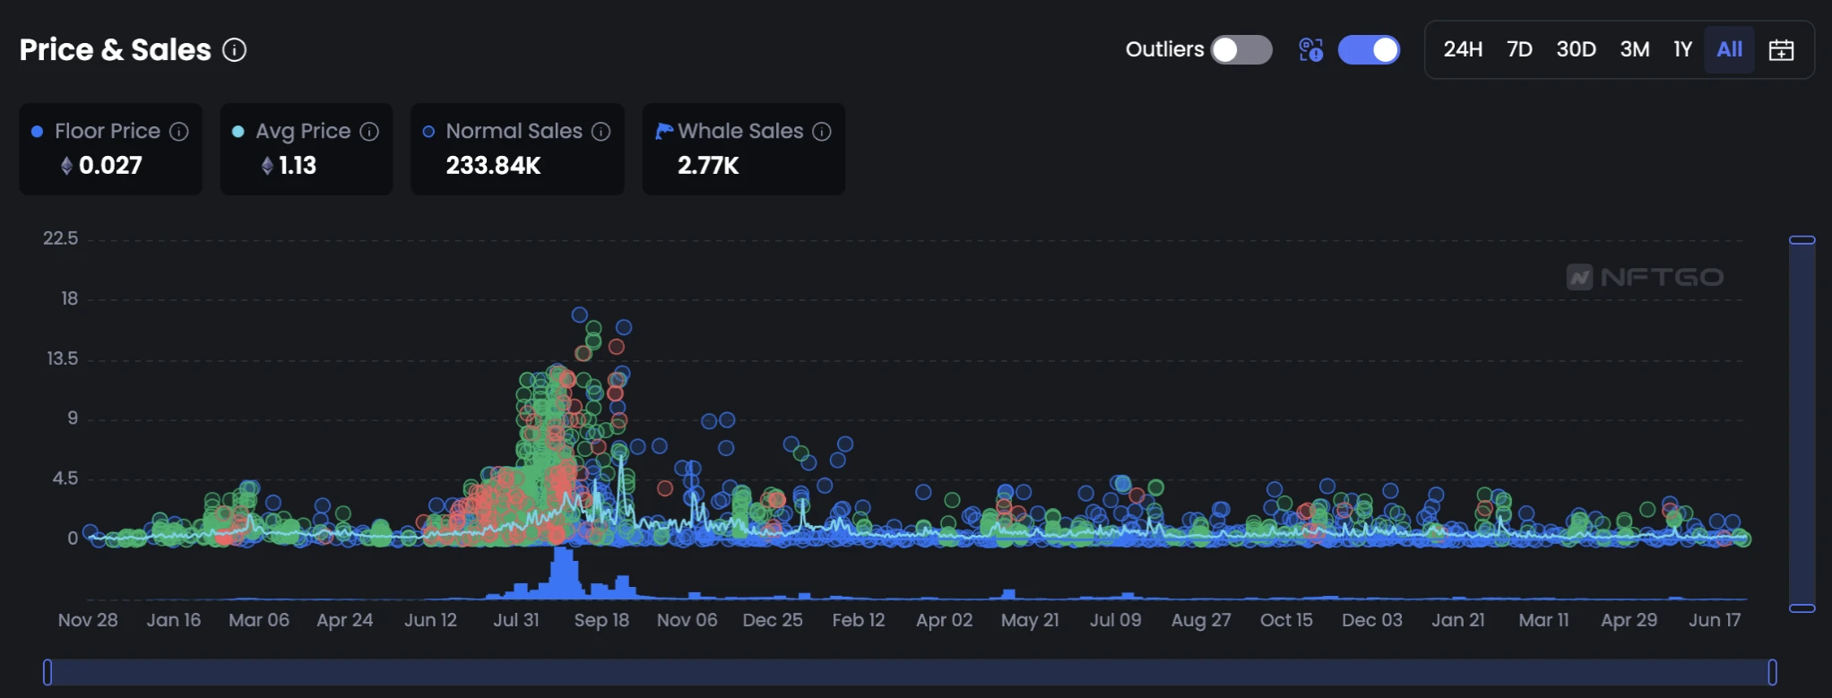
Task: Choose the 1Y time range
Action: click(1682, 50)
